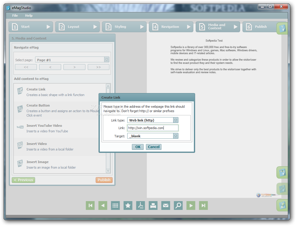This screenshot has width=296, height=226.
Task: Open the Web link (http) combo box
Action: [153, 120]
